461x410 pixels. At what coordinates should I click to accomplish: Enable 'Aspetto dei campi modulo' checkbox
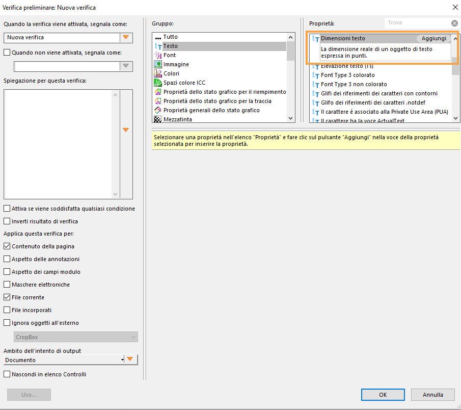(x=7, y=271)
